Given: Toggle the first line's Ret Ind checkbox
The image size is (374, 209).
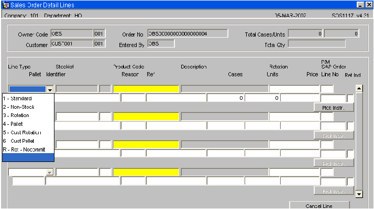Looking at the screenshot, I should [350, 98].
